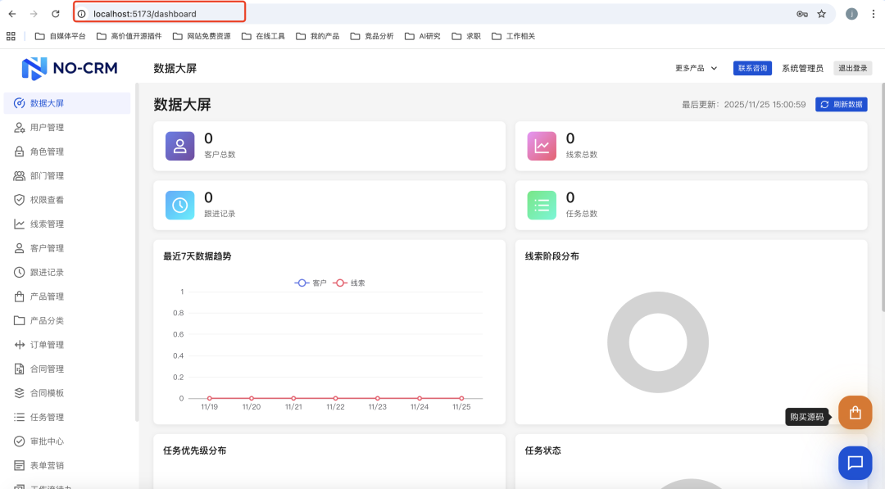Open the Chrome three-dot menu
Image resolution: width=885 pixels, height=489 pixels.
click(x=874, y=14)
